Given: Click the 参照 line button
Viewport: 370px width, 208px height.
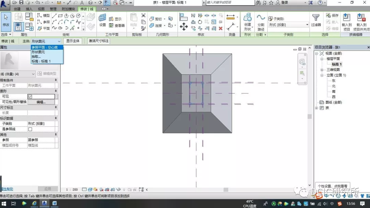Looking at the screenshot, I should point(43,22).
